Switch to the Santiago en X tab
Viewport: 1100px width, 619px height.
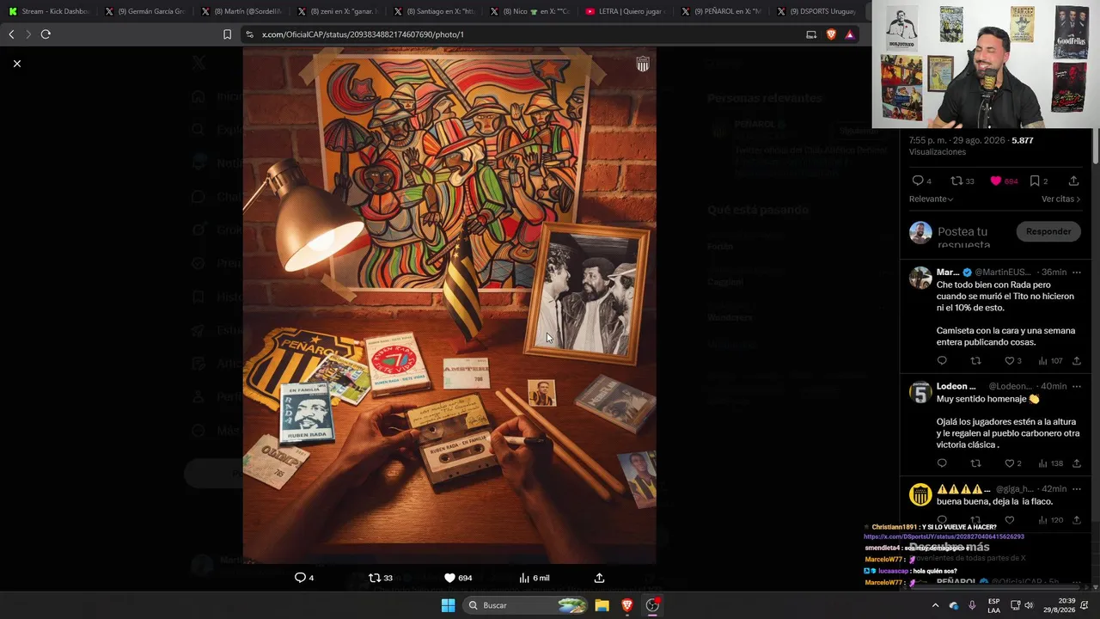coord(435,11)
